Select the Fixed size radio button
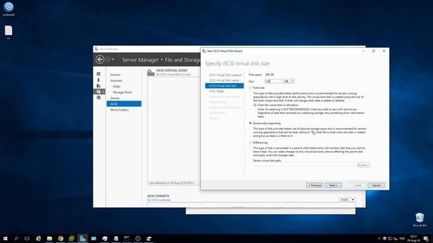 pyautogui.click(x=250, y=88)
